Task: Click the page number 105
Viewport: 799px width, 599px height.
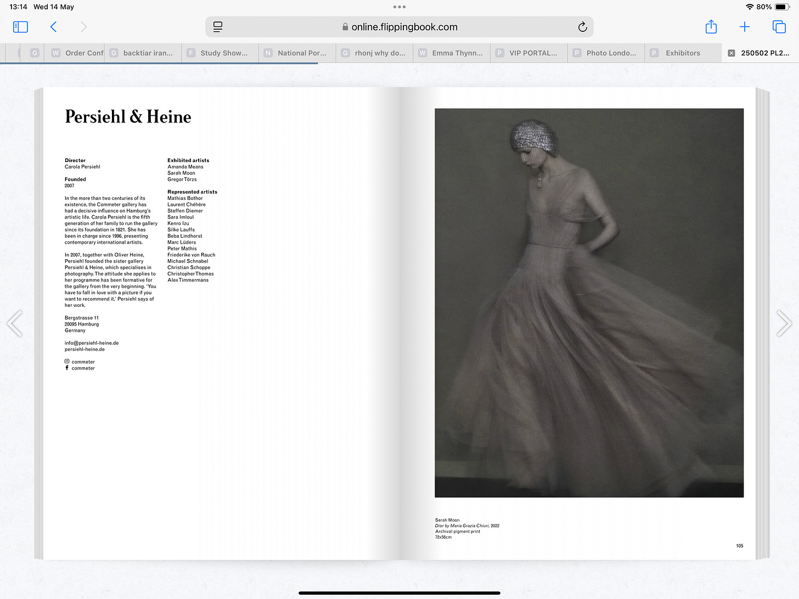Action: coord(740,546)
